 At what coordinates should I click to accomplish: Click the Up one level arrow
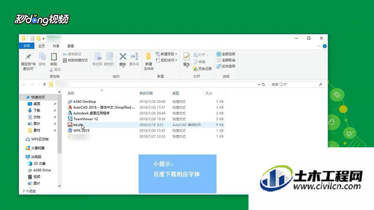[44, 85]
